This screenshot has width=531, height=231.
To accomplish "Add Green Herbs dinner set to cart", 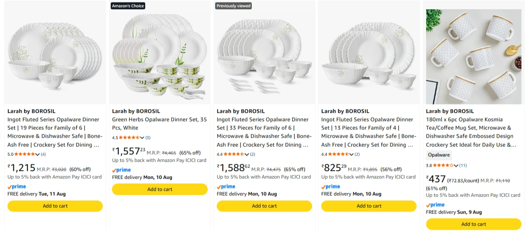I will (160, 190).
